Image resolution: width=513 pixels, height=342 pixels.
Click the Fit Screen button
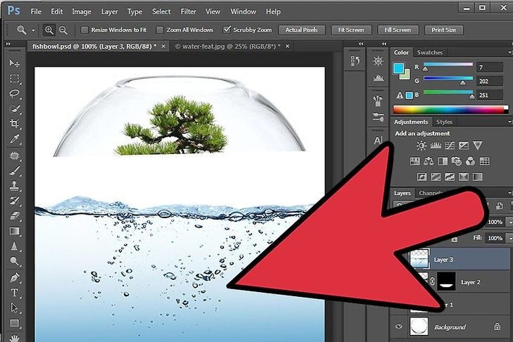(x=350, y=30)
